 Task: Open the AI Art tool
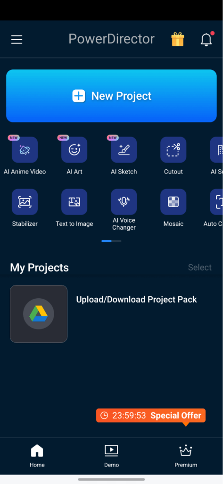point(74,150)
